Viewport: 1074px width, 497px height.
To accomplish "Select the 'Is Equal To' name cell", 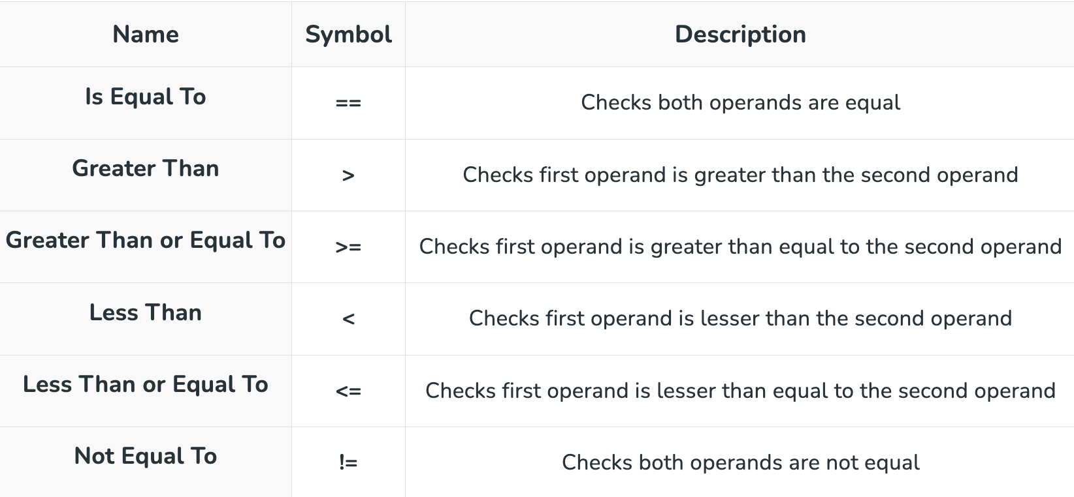I will [146, 97].
